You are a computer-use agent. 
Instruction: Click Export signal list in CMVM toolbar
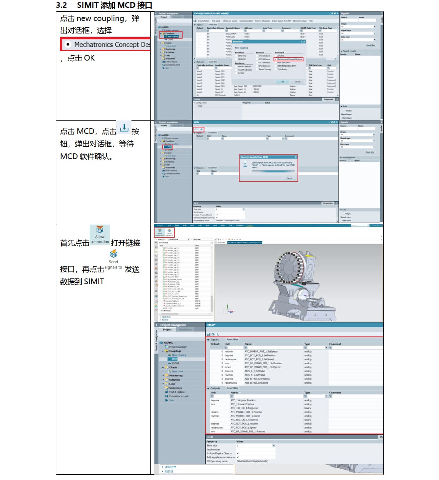tap(246, 21)
